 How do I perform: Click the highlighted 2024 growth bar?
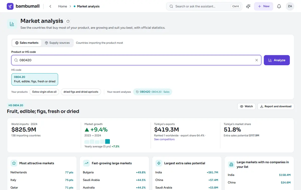click(107, 141)
